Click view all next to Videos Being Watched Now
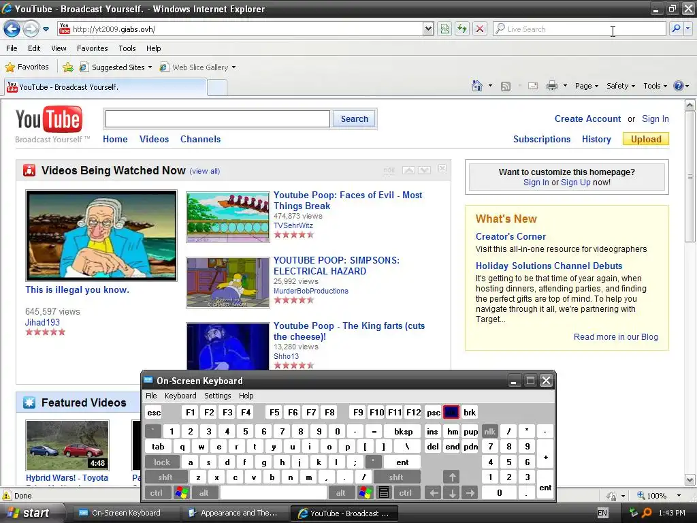The height and width of the screenshot is (523, 697). 204,171
